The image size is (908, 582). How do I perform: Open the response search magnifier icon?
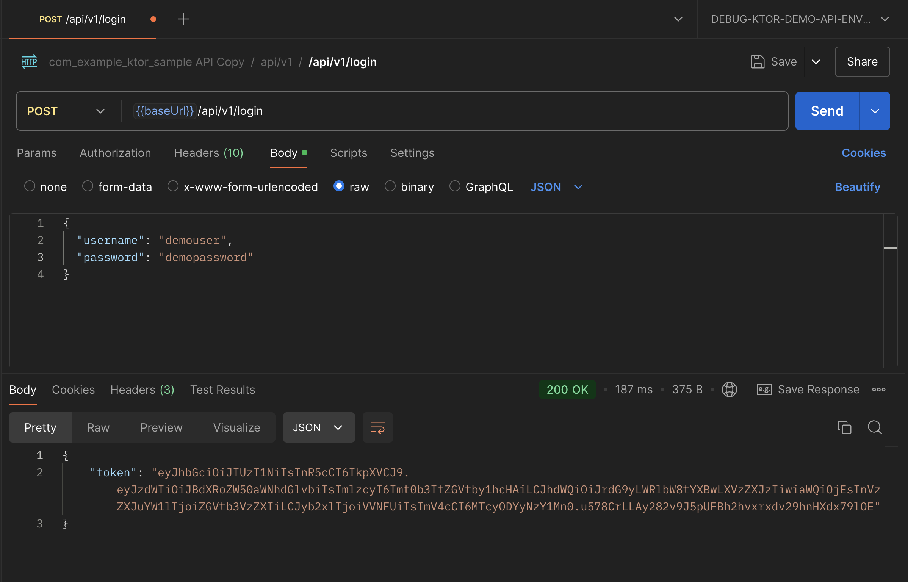pyautogui.click(x=875, y=427)
